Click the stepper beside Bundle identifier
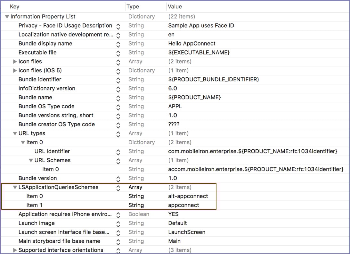The height and width of the screenshot is (254, 350). tap(118, 80)
